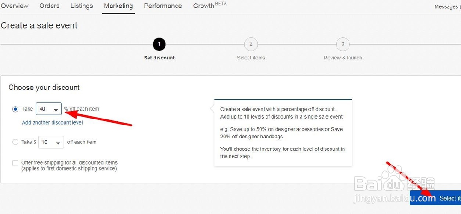The height and width of the screenshot is (214, 461).
Task: Select dollar amount off radio button
Action: click(x=16, y=142)
